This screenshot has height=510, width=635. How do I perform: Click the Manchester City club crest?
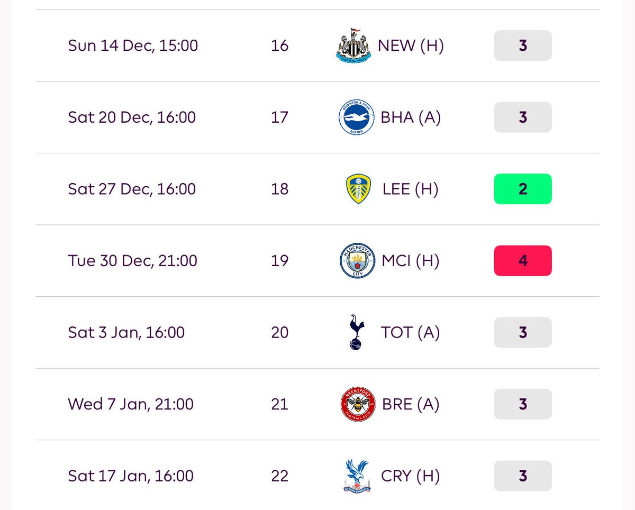(x=357, y=261)
